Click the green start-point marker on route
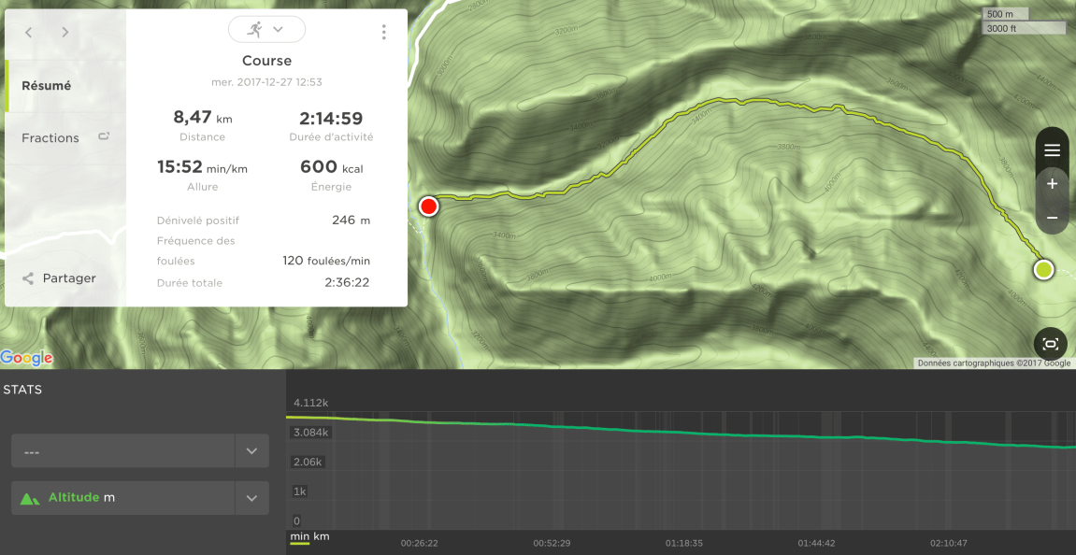This screenshot has height=555, width=1076. pos(1043,270)
